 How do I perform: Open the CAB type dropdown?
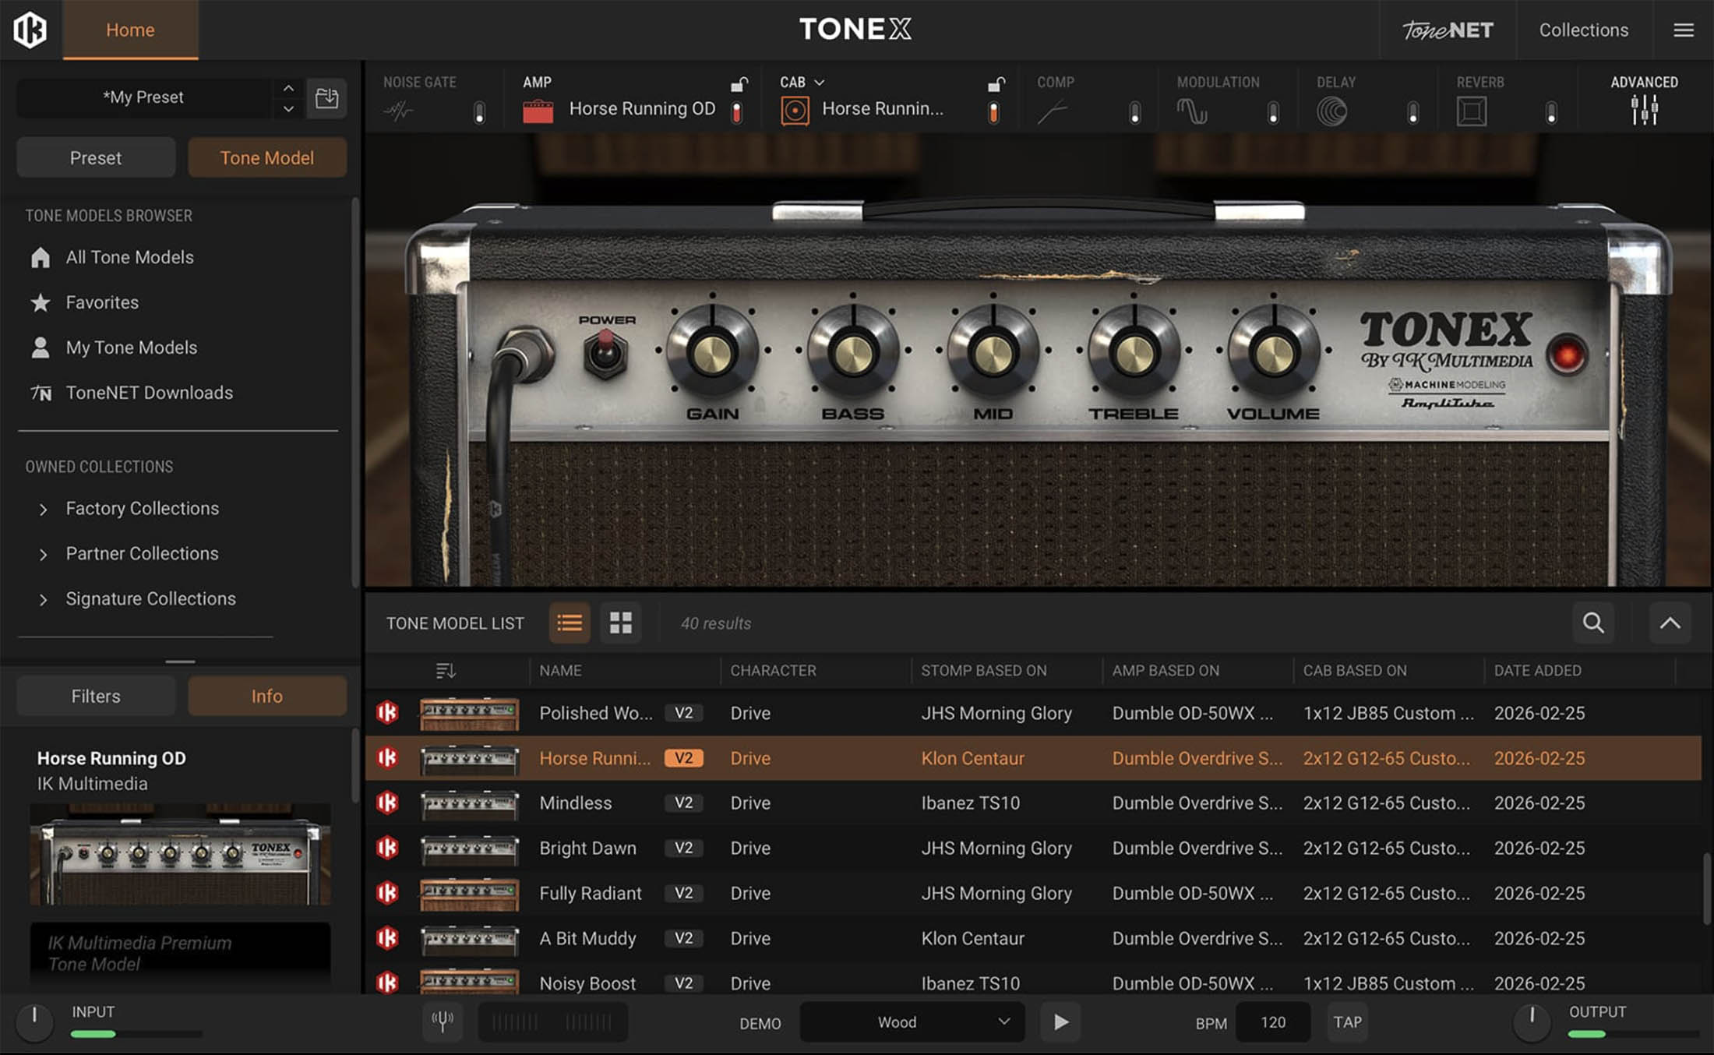point(817,82)
